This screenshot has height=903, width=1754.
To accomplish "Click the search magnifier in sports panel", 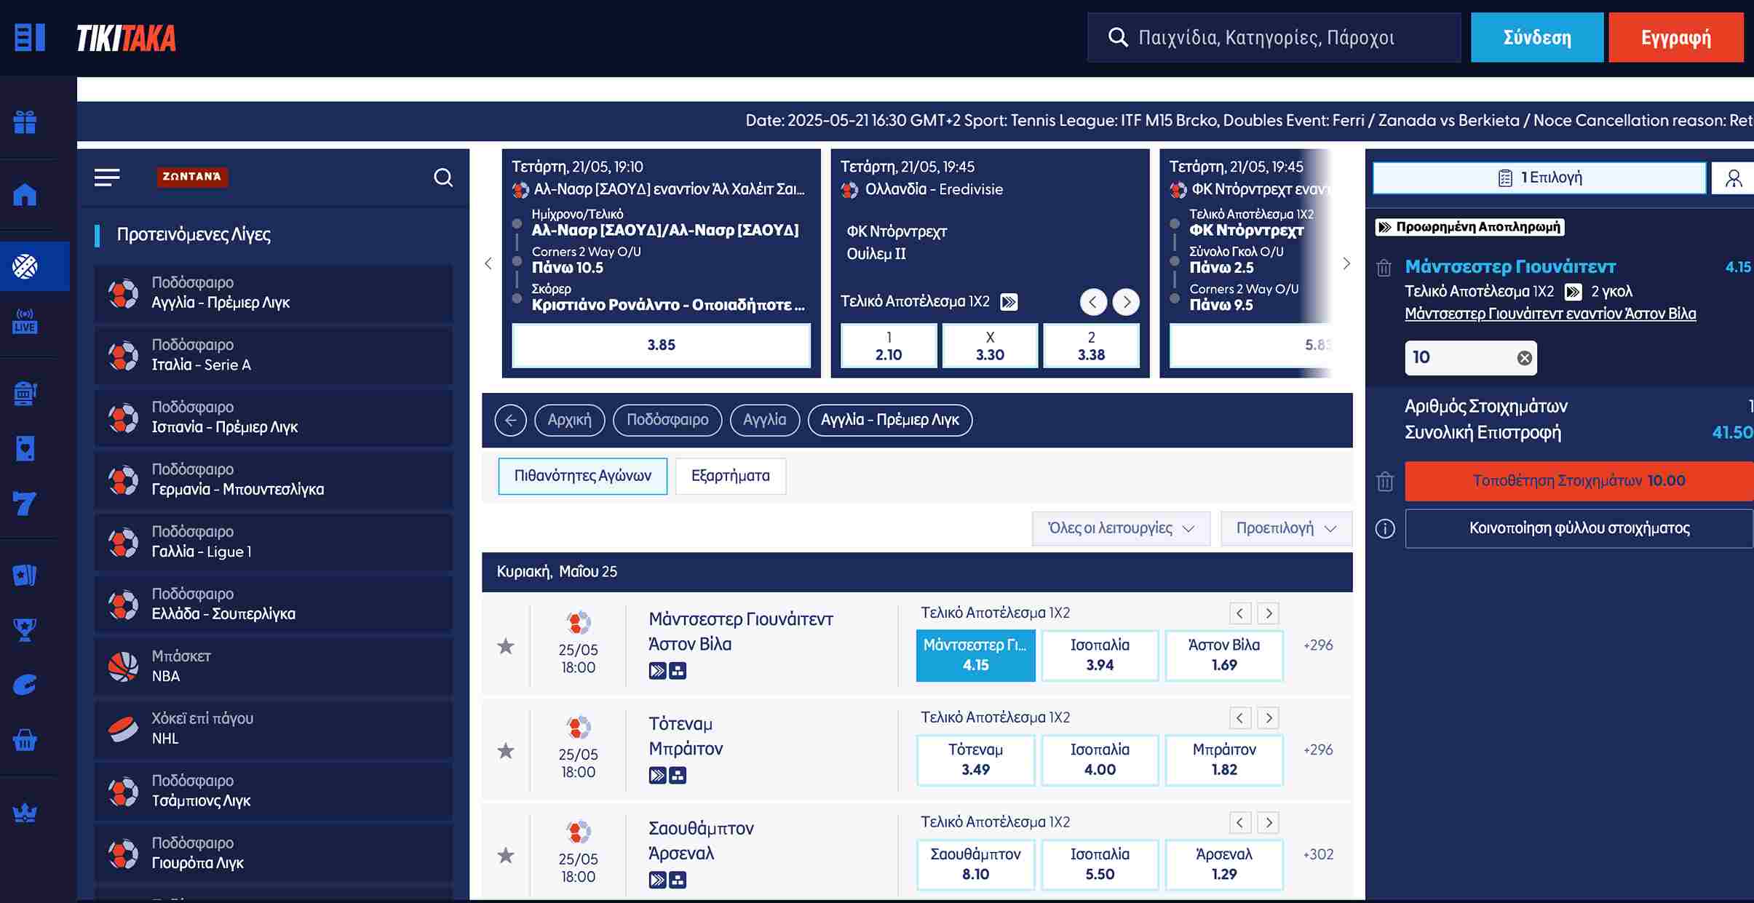I will [x=443, y=178].
